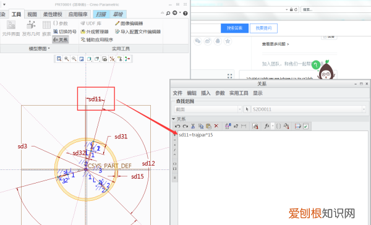Click the 切换符号 switch symbols tool
This screenshot has width=371, height=225.
[65, 32]
